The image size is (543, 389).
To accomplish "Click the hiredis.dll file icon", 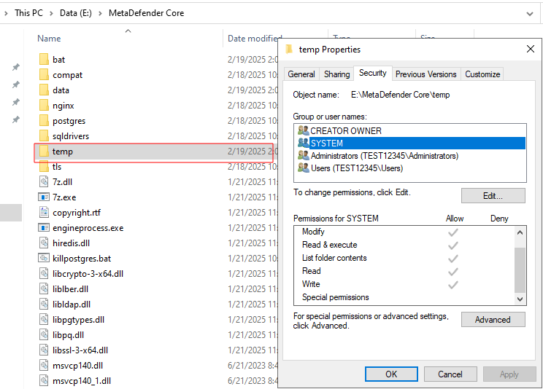I will click(44, 243).
